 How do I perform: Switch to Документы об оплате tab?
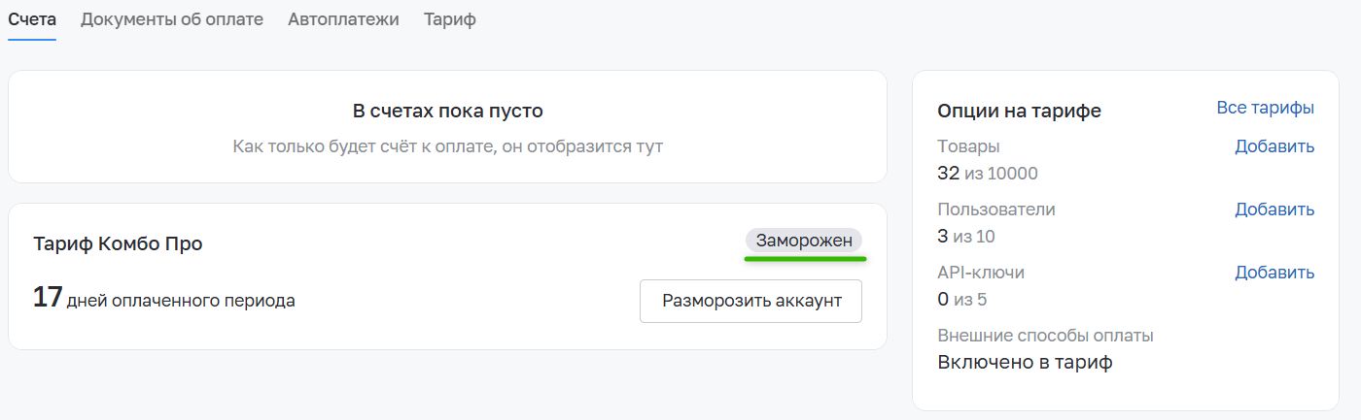pos(172,19)
